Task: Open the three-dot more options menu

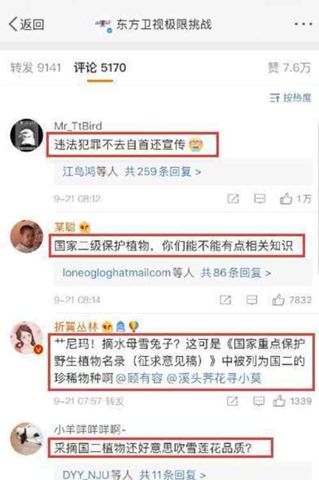Action: pyautogui.click(x=303, y=24)
